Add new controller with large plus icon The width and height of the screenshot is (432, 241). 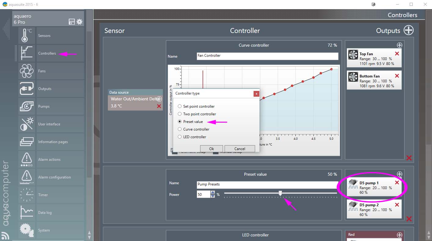tap(408, 30)
